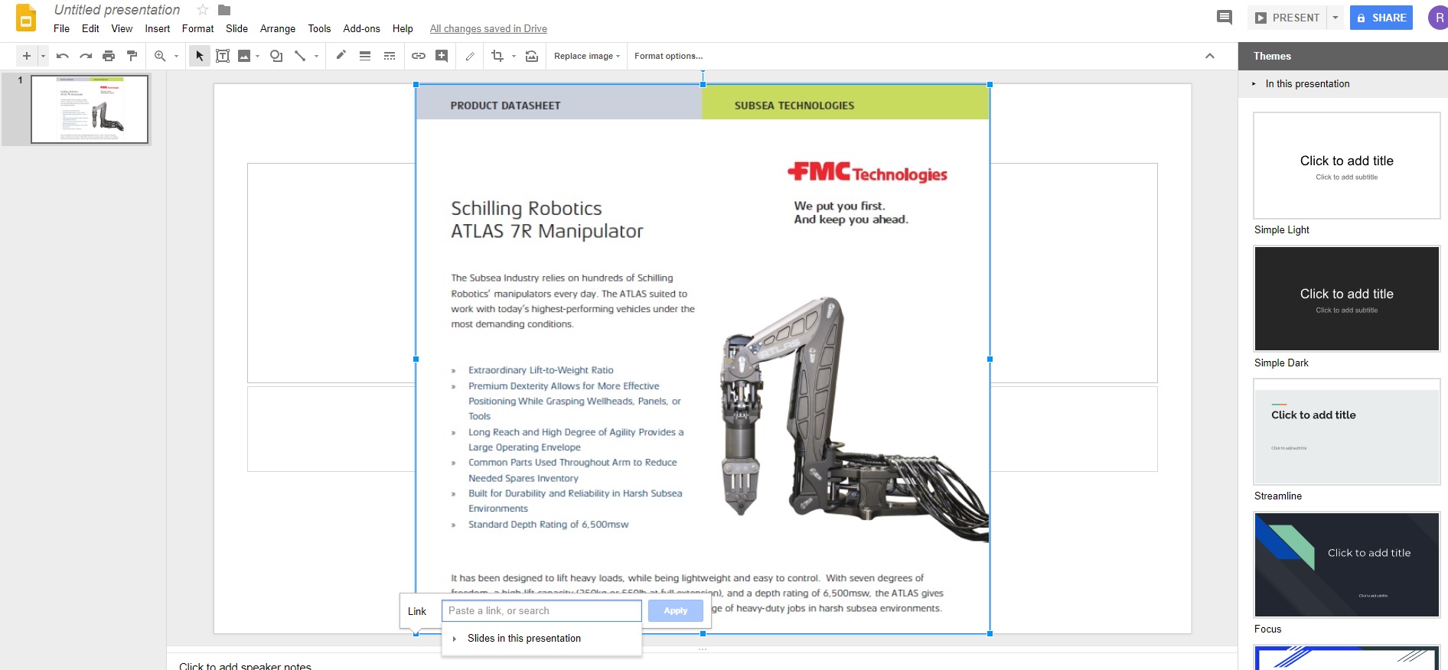Viewport: 1448px width, 670px height.
Task: Click the Apply link button
Action: [x=676, y=611]
